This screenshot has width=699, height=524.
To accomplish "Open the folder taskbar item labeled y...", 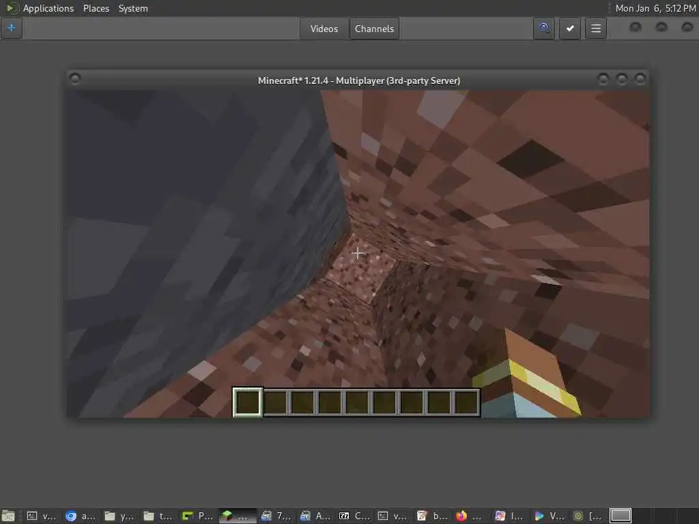I will [119, 516].
